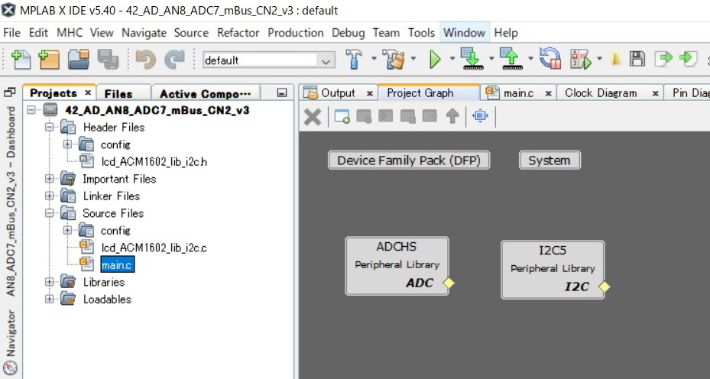Click the New File toolbar icon
The height and width of the screenshot is (379, 710).
(21, 60)
